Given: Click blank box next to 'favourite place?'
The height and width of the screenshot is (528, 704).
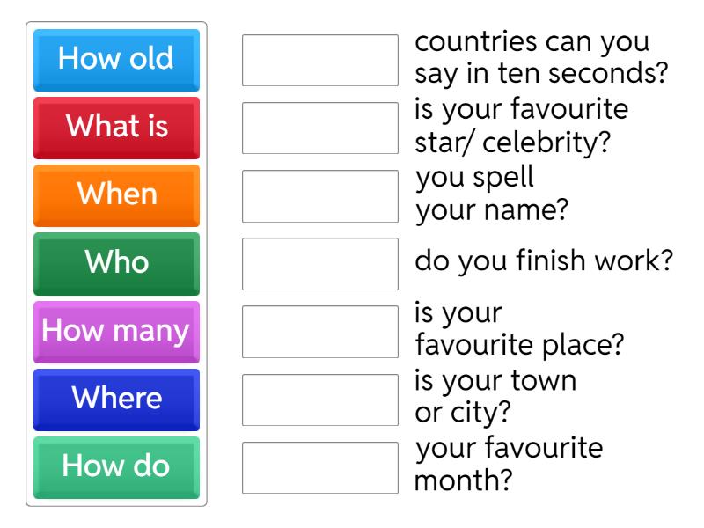Looking at the screenshot, I should 320,332.
